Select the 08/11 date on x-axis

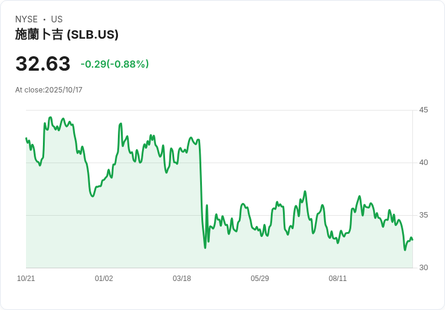coord(338,279)
